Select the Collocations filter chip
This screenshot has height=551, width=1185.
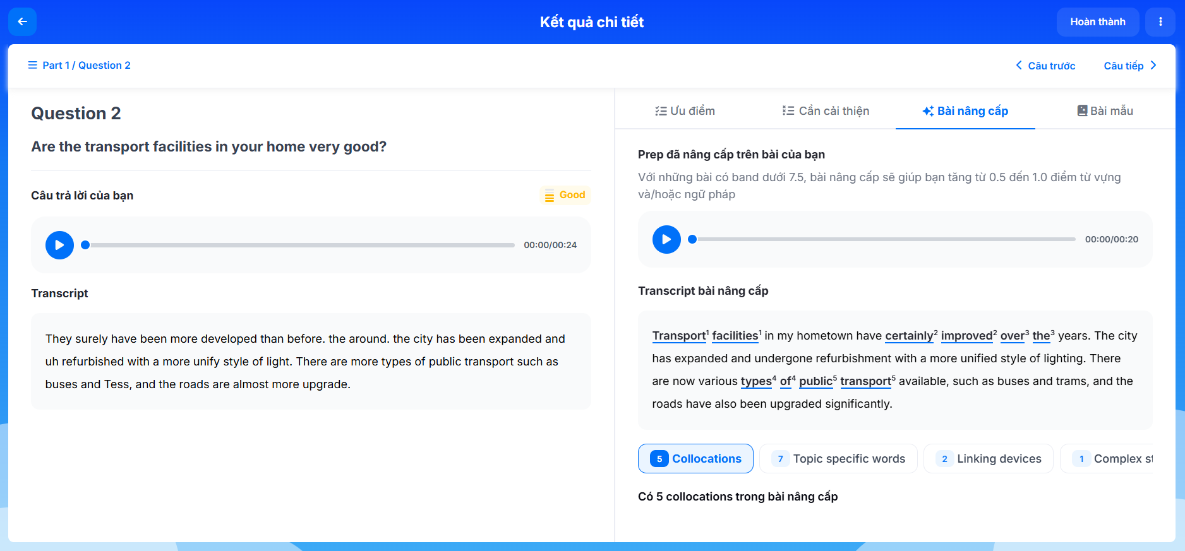pyautogui.click(x=695, y=459)
